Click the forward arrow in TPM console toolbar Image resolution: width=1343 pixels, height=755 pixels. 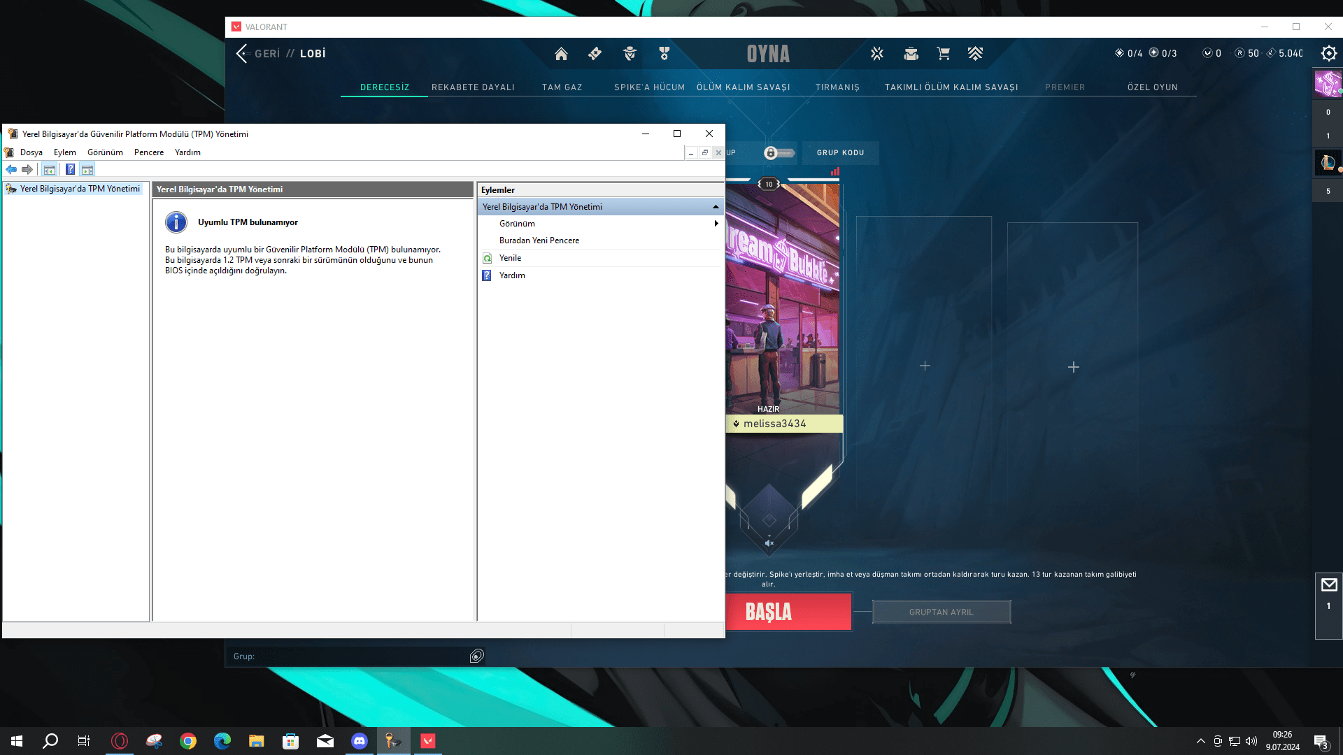pyautogui.click(x=27, y=169)
